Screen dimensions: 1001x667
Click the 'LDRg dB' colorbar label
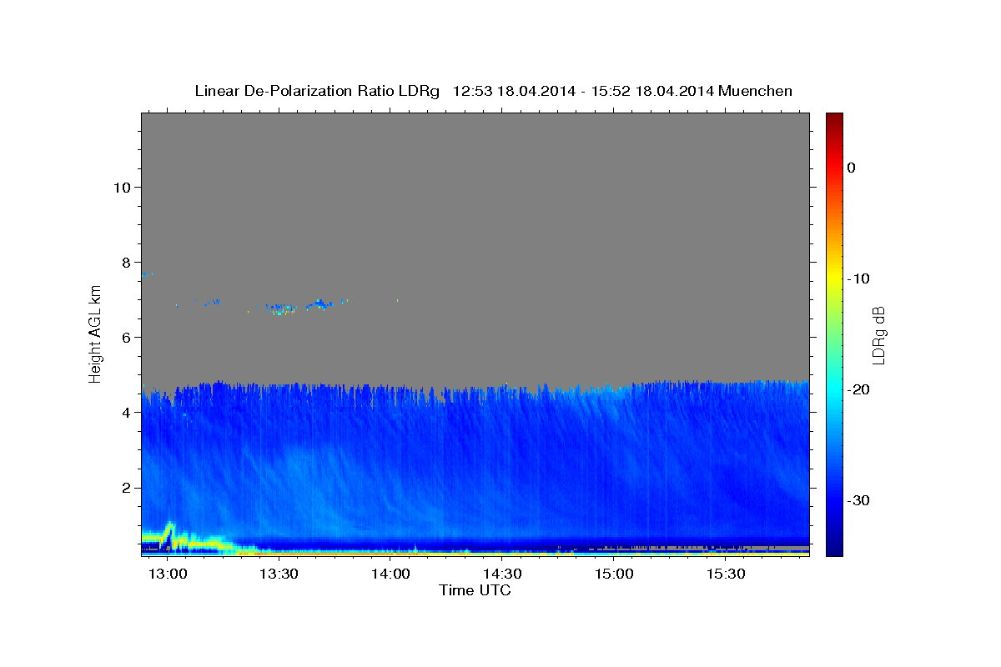point(878,335)
